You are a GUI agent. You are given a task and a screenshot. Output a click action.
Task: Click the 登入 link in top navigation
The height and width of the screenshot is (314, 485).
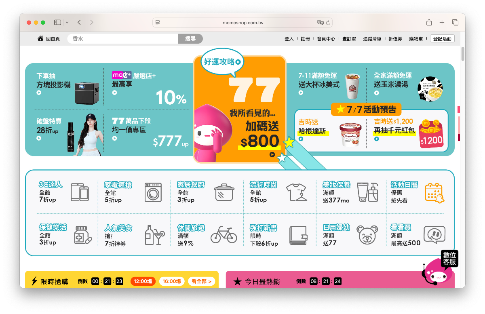[x=288, y=38]
